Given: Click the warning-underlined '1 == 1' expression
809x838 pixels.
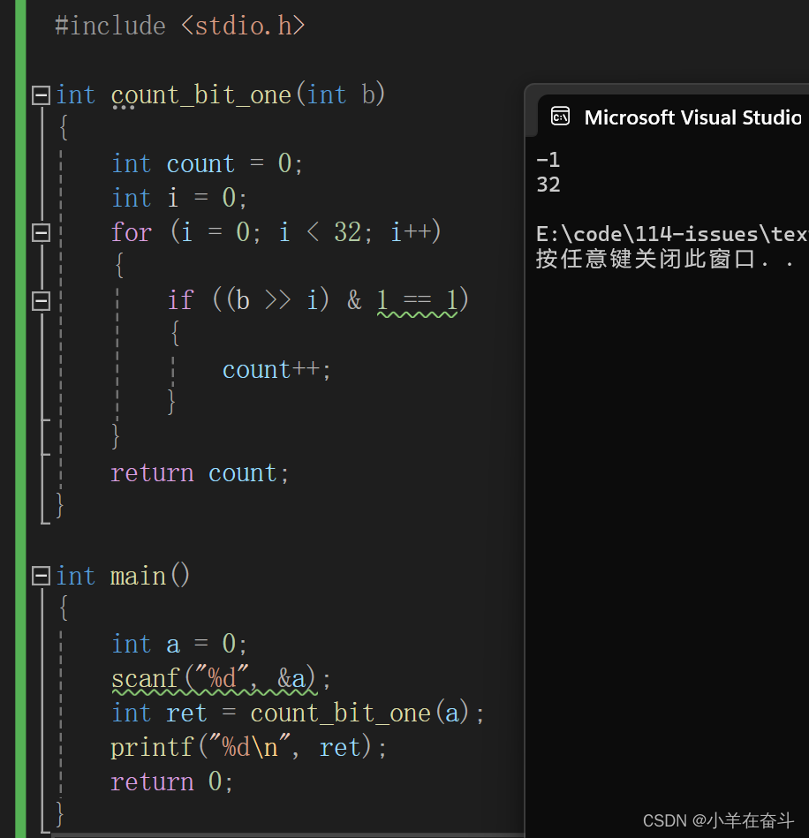Looking at the screenshot, I should coord(417,301).
